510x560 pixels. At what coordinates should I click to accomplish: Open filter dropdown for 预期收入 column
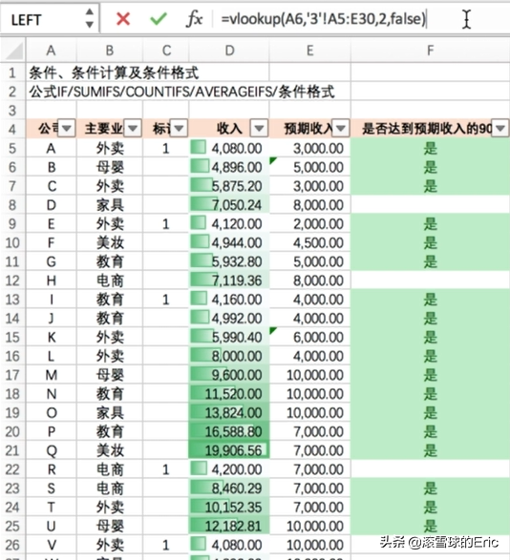341,128
